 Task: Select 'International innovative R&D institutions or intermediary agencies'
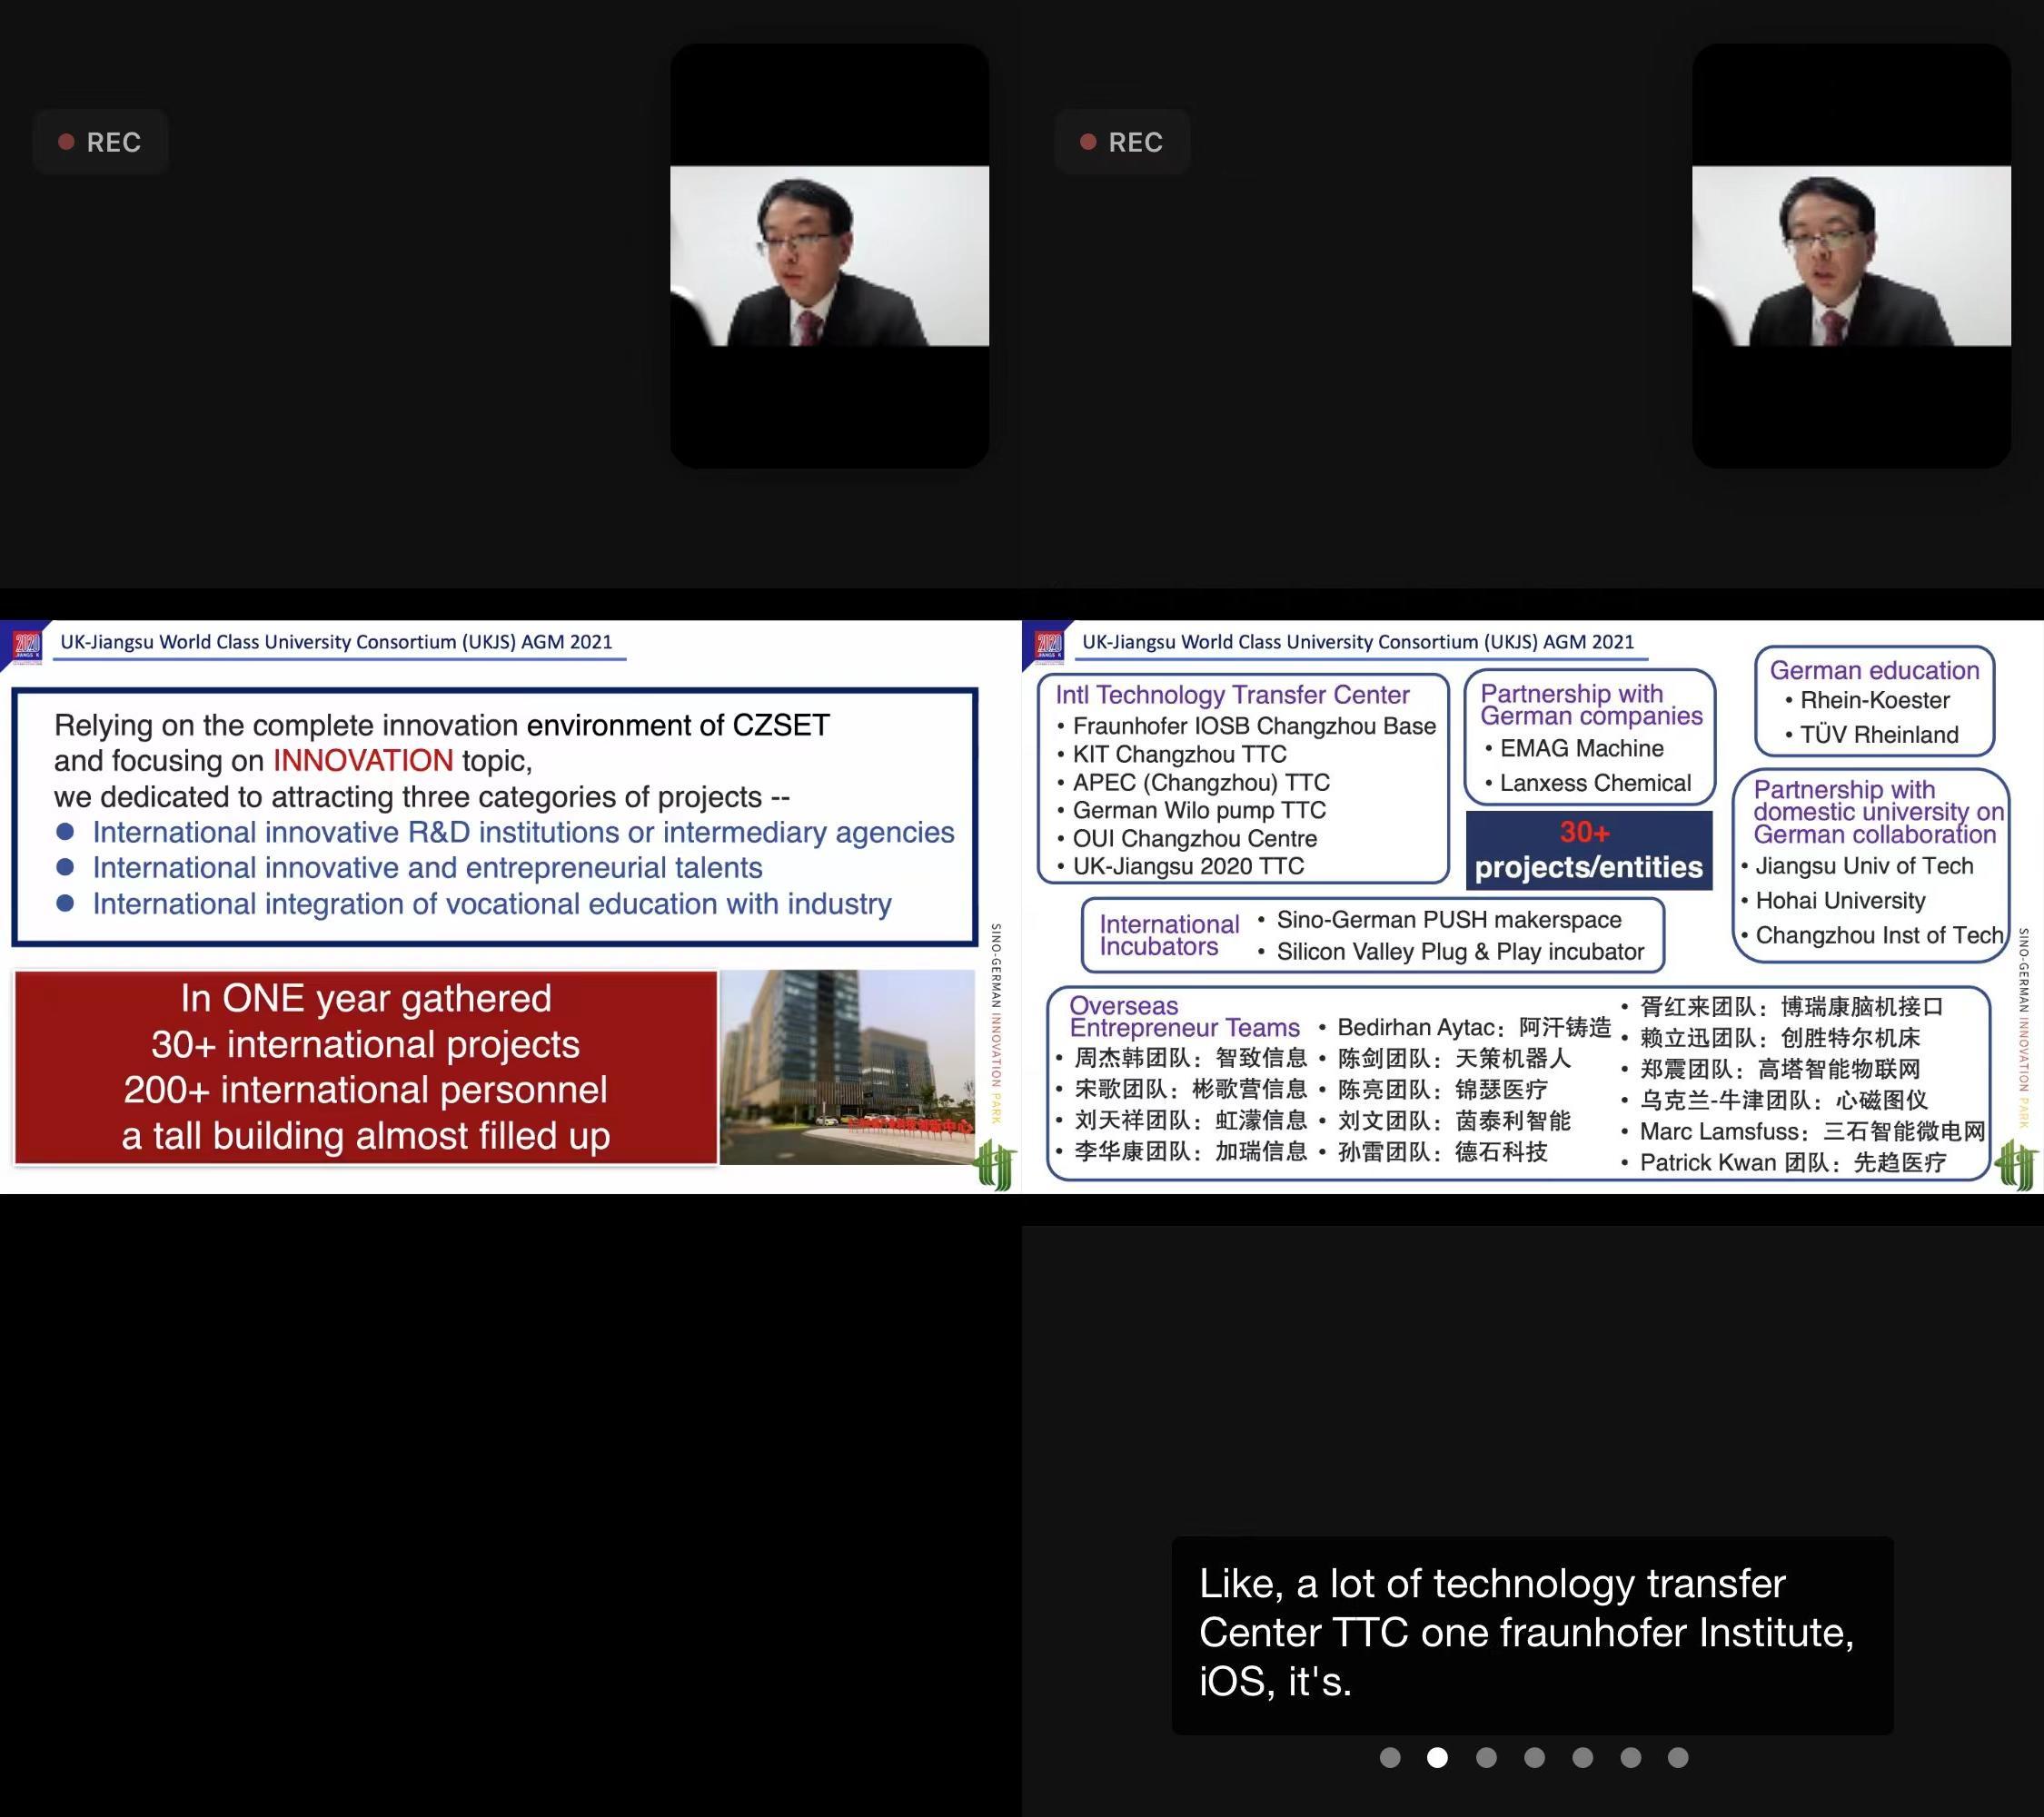click(x=523, y=832)
